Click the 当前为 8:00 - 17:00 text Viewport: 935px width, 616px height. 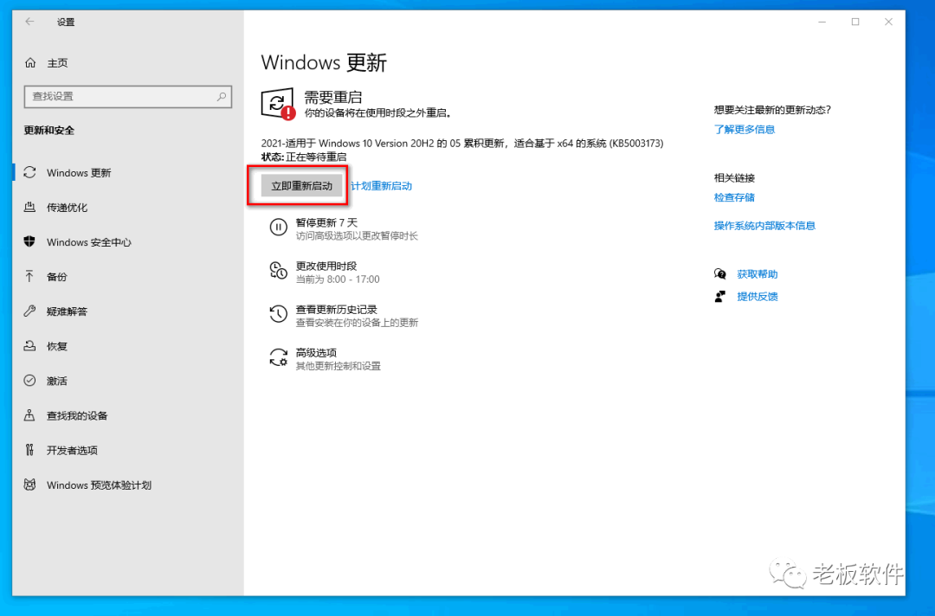click(338, 279)
